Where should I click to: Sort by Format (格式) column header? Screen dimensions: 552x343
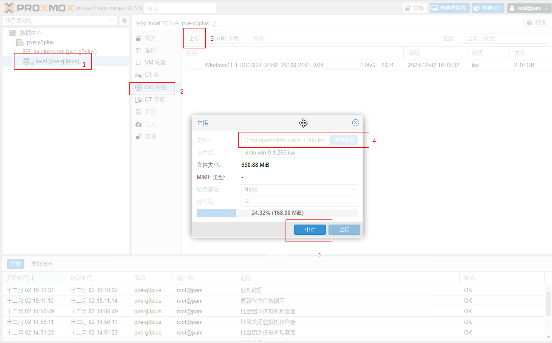click(x=488, y=53)
